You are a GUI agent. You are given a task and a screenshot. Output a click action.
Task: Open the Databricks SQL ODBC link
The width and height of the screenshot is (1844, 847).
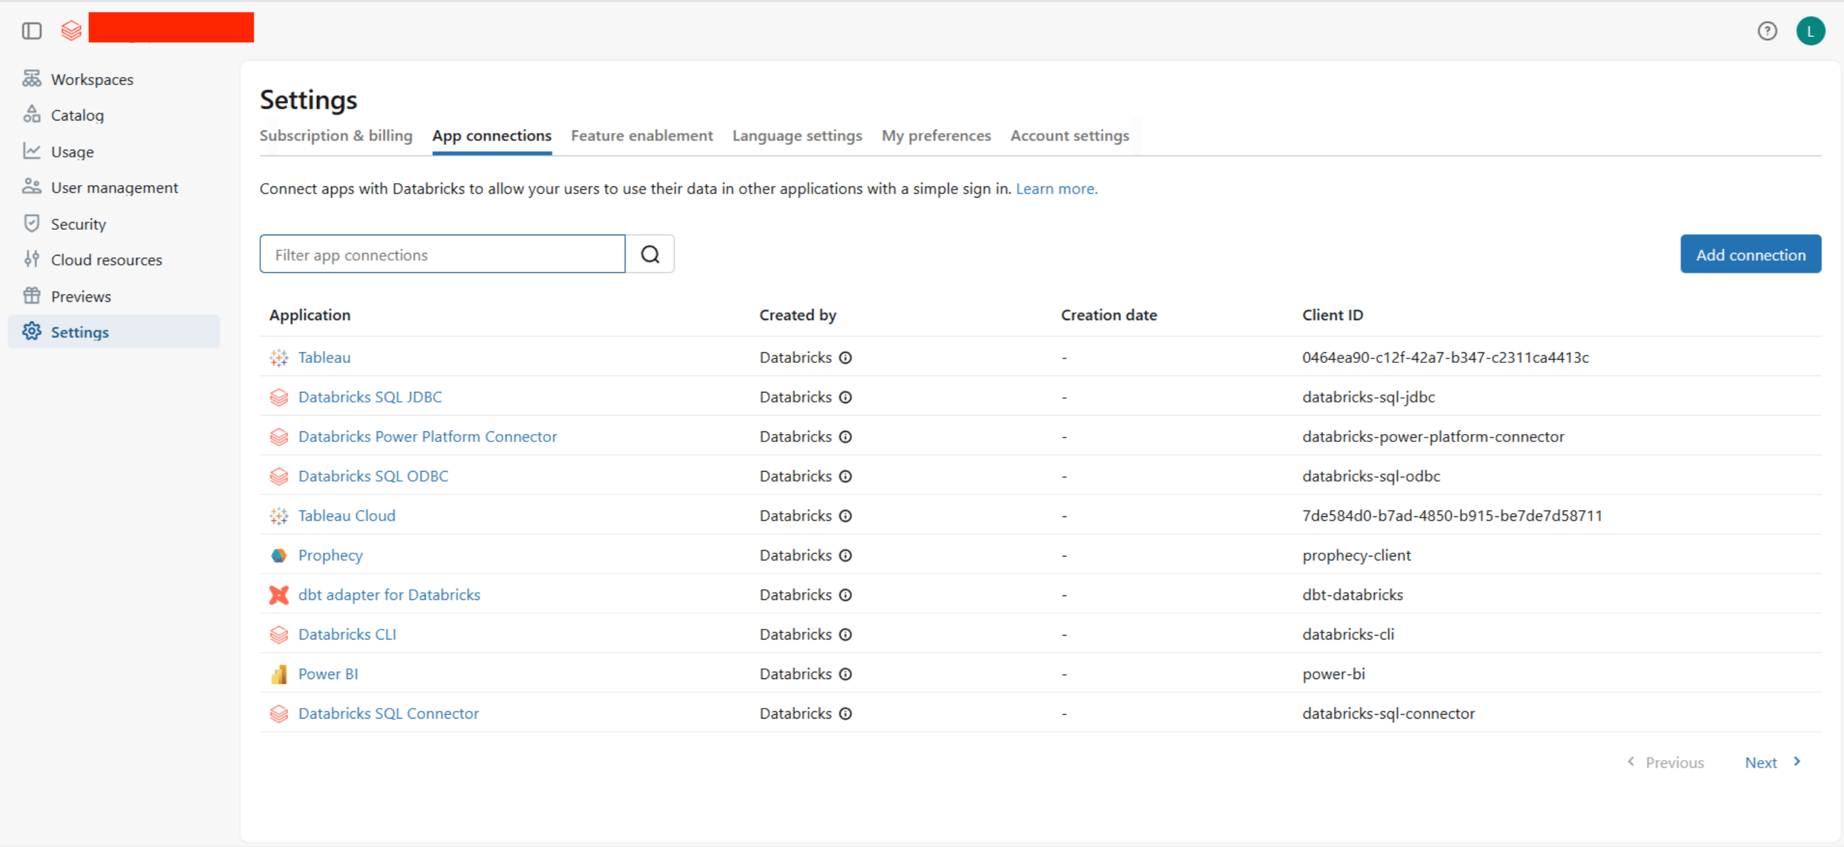pos(373,476)
